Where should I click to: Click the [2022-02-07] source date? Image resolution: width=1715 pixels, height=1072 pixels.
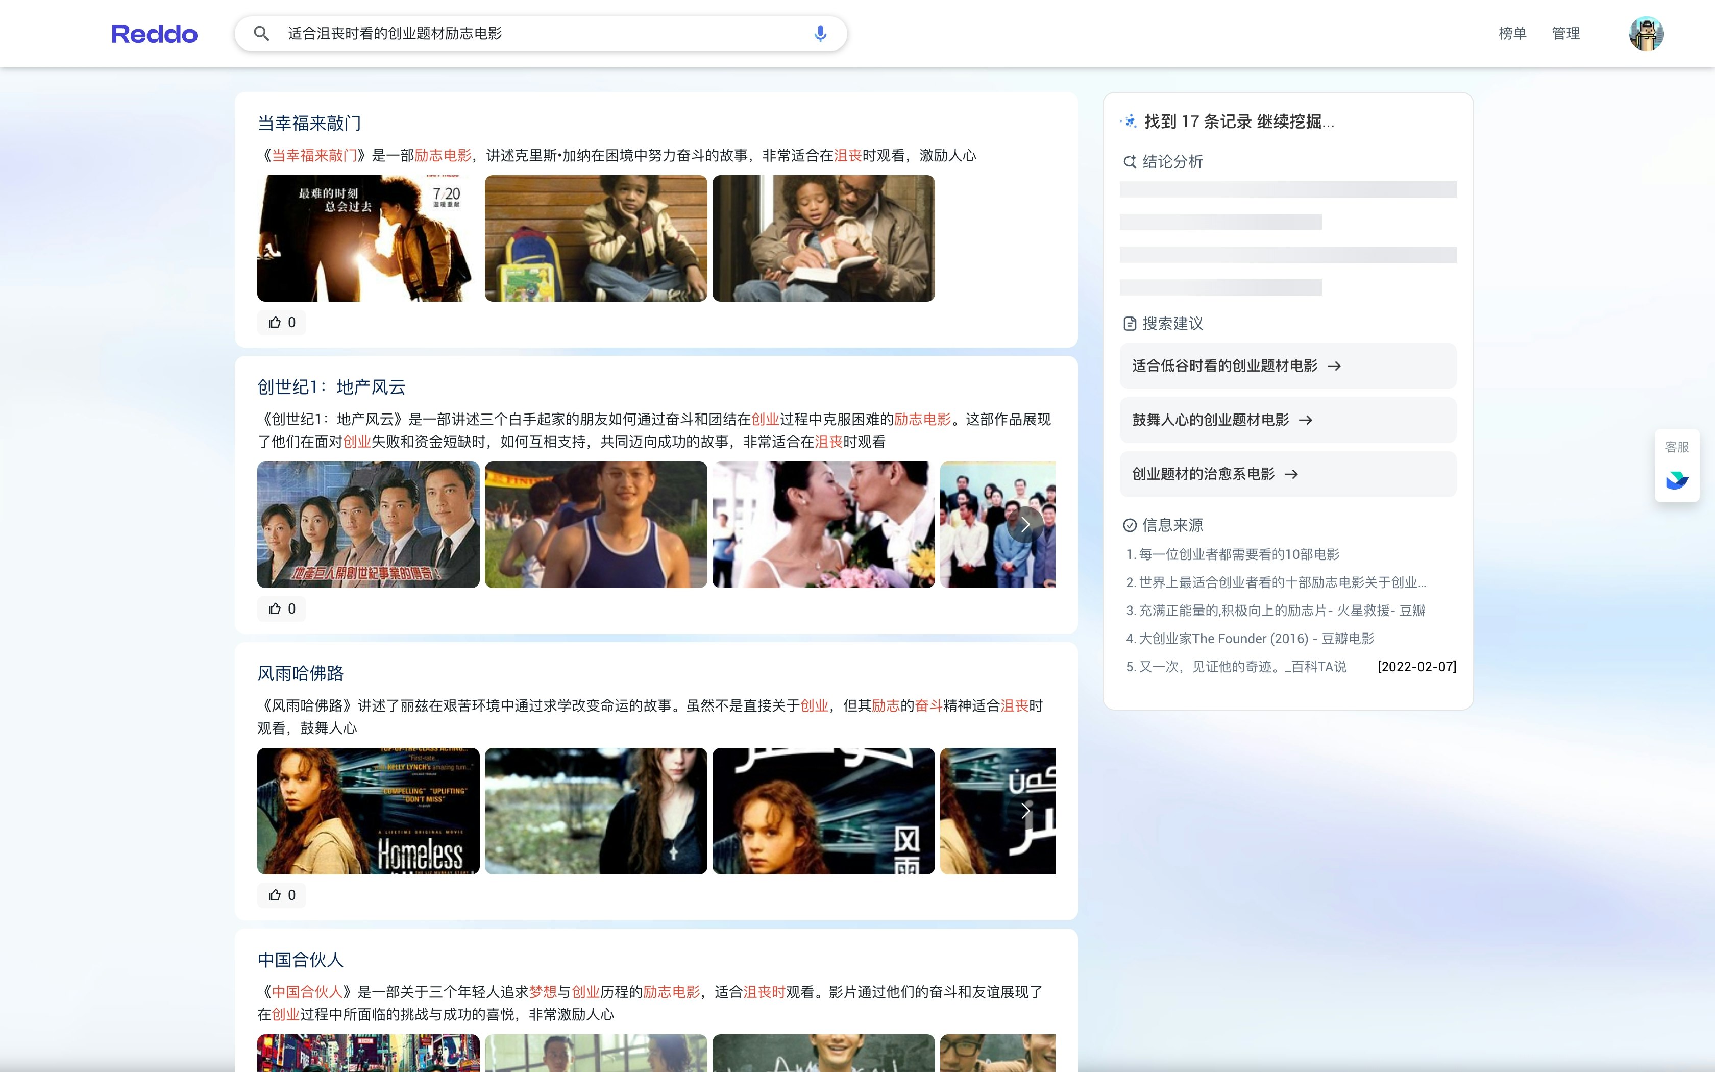1416,667
